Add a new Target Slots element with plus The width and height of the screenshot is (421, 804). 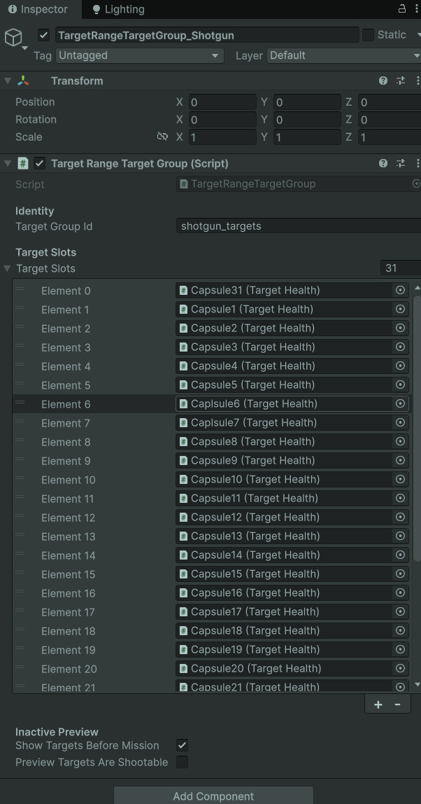coord(378,705)
